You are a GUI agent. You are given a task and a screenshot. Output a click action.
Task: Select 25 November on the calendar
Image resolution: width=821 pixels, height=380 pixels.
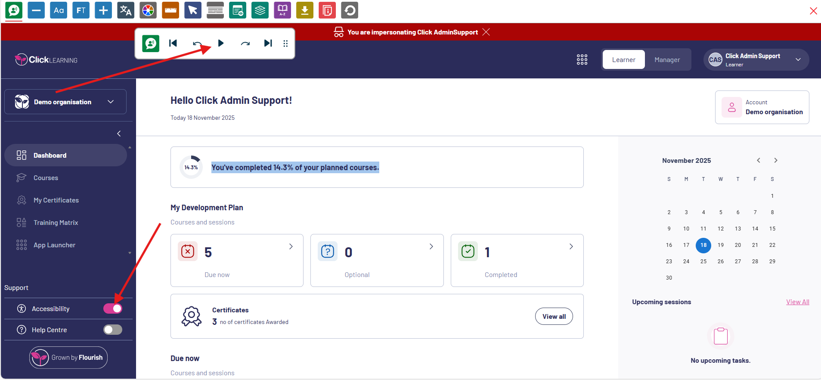pos(703,262)
